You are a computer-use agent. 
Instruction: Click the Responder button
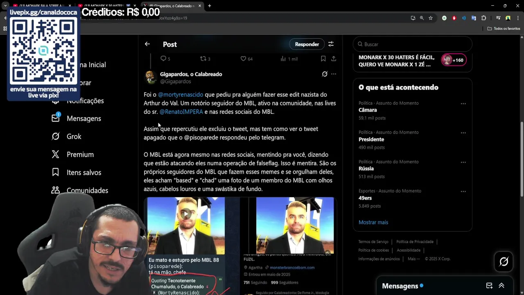pyautogui.click(x=307, y=44)
